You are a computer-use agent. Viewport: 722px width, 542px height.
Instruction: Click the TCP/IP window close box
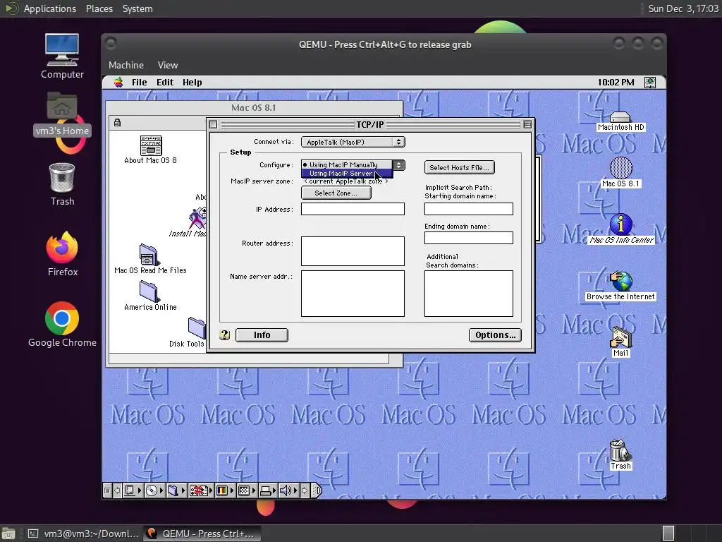[213, 124]
